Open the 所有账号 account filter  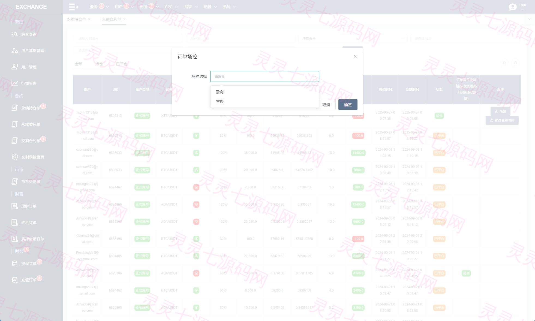[x=353, y=39]
